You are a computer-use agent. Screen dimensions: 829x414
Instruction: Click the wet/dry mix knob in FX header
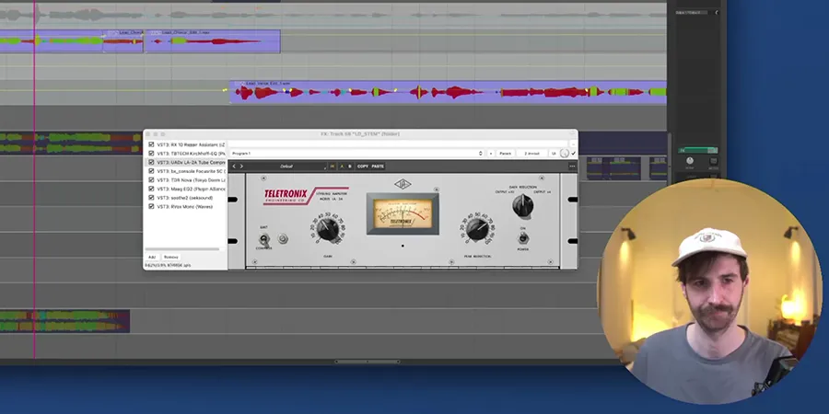tap(564, 153)
